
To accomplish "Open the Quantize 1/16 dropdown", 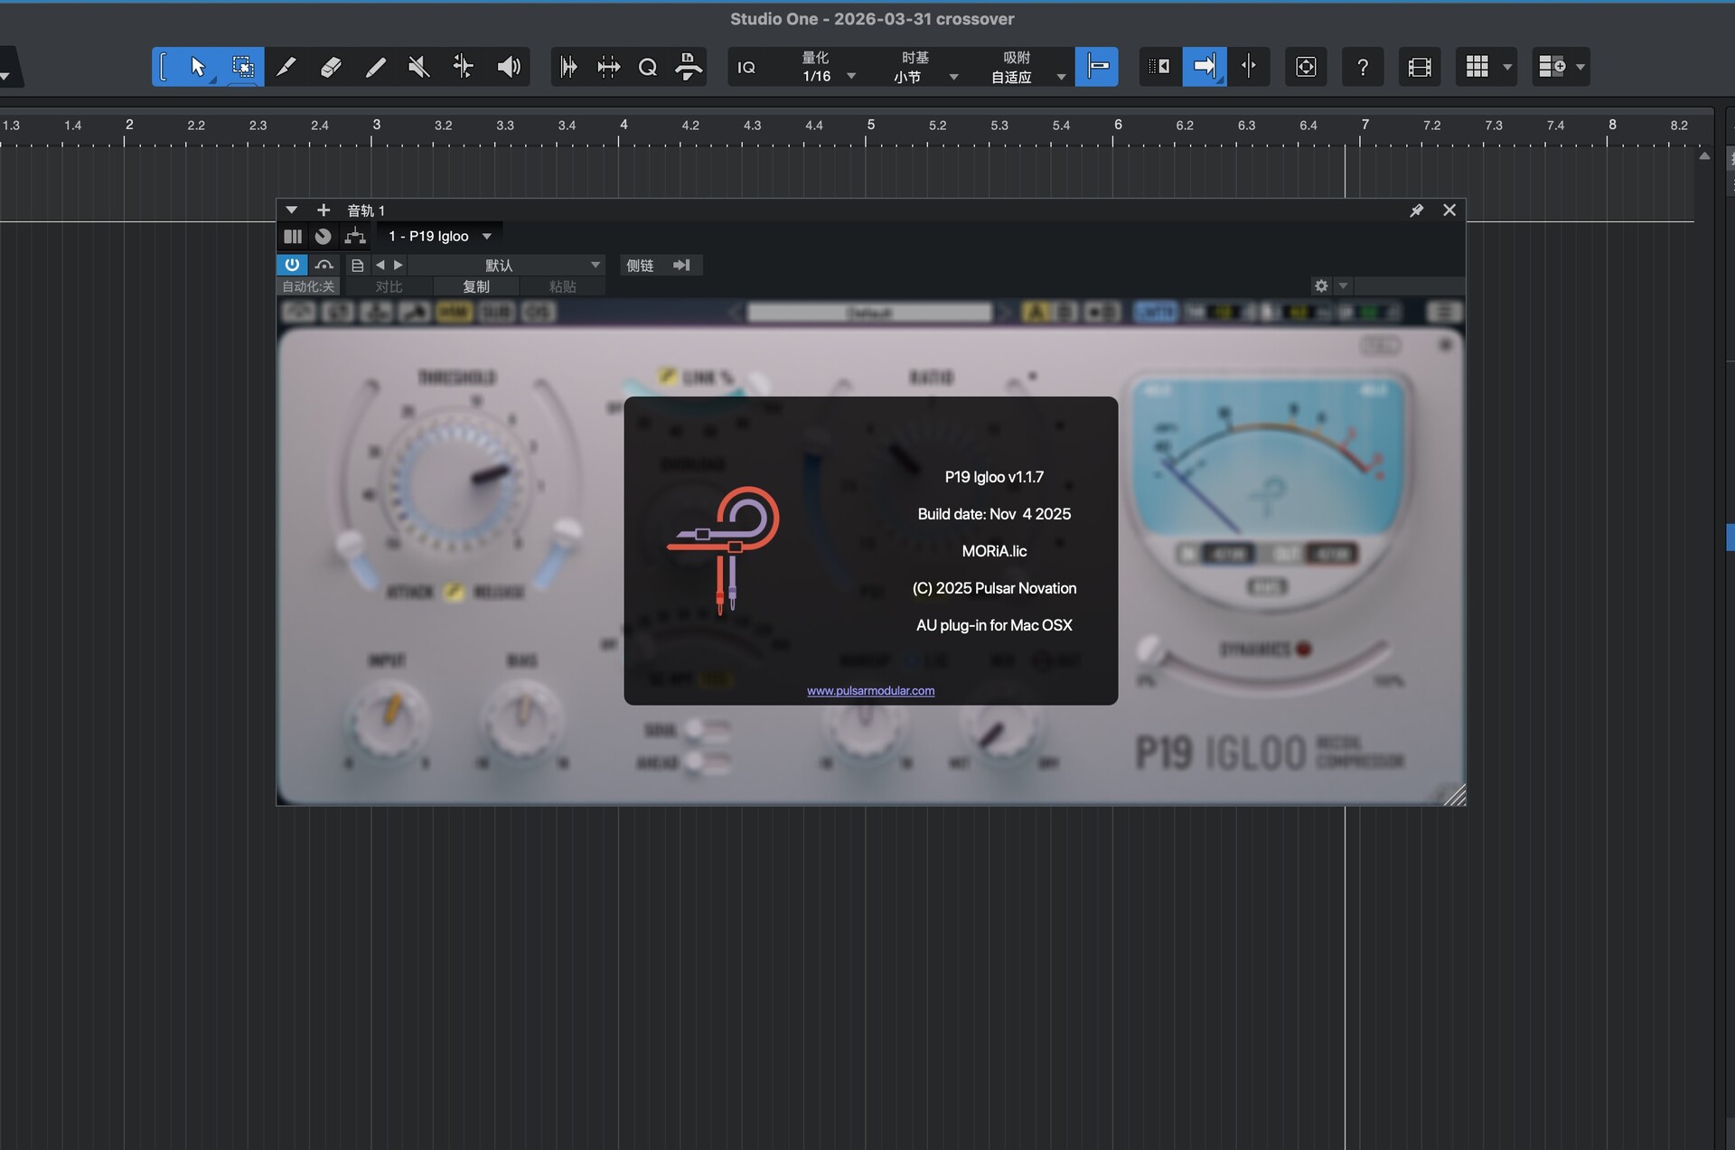I will pos(850,77).
